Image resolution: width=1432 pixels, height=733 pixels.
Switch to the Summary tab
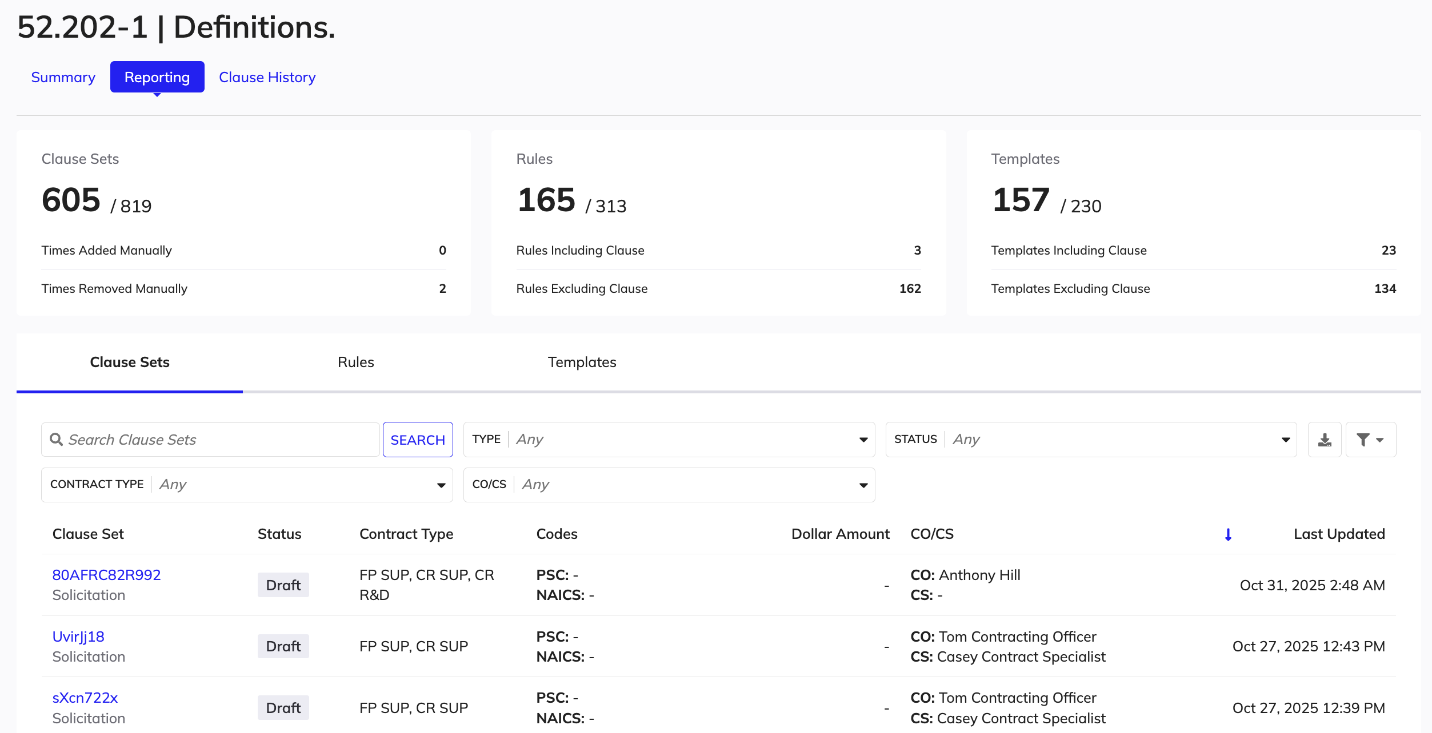(63, 77)
